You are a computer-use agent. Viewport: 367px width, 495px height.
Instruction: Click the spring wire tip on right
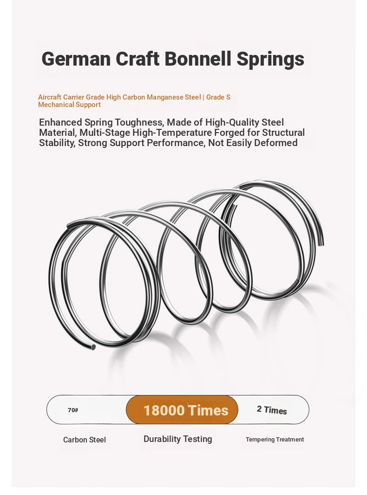[x=321, y=242]
